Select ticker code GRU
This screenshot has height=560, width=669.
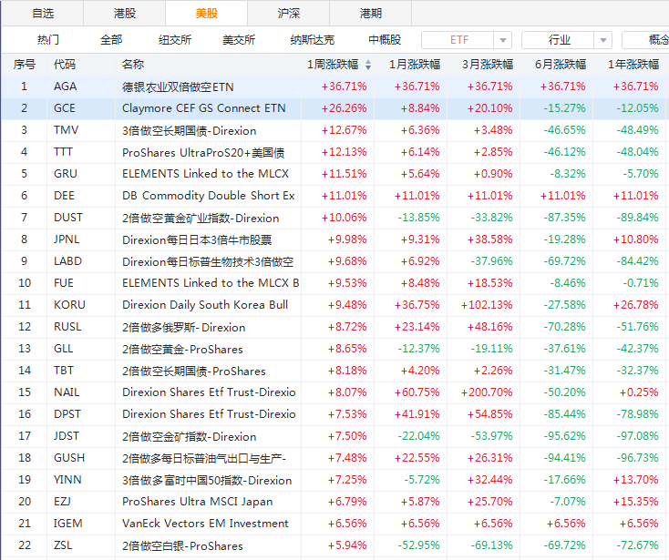point(66,174)
